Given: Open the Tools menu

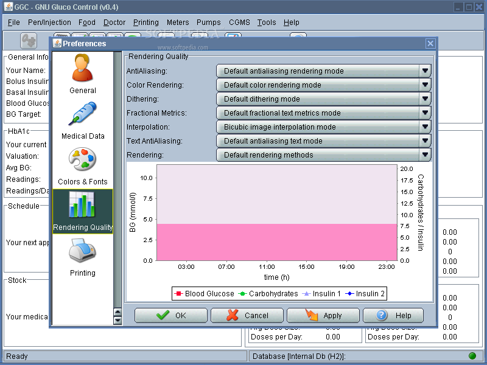Looking at the screenshot, I should click(x=267, y=23).
